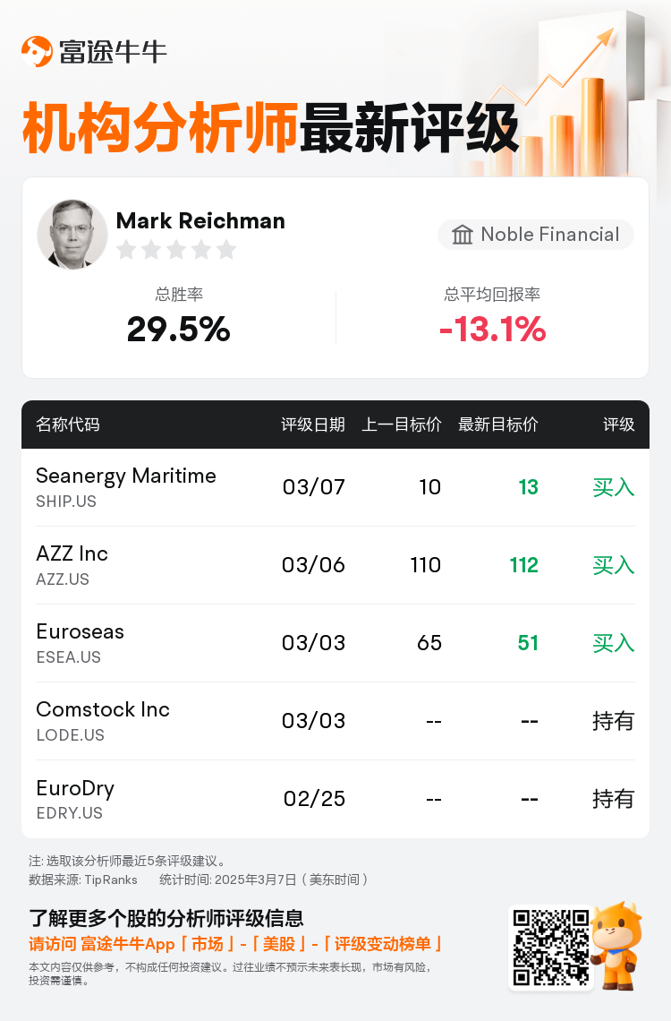
Task: Click Seanergy's 买入 rating label
Action: pyautogui.click(x=613, y=487)
